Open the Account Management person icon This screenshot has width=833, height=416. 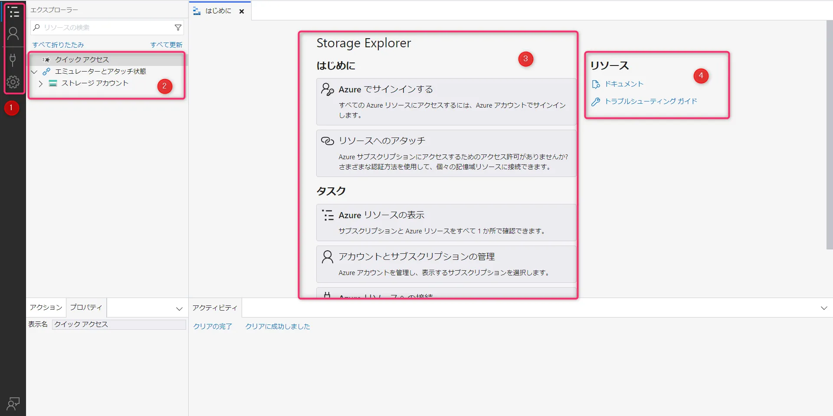point(13,34)
